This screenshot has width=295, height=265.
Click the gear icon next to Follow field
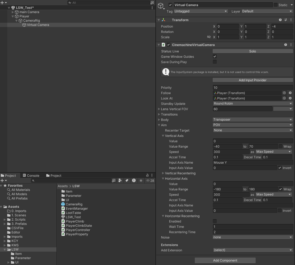point(290,93)
